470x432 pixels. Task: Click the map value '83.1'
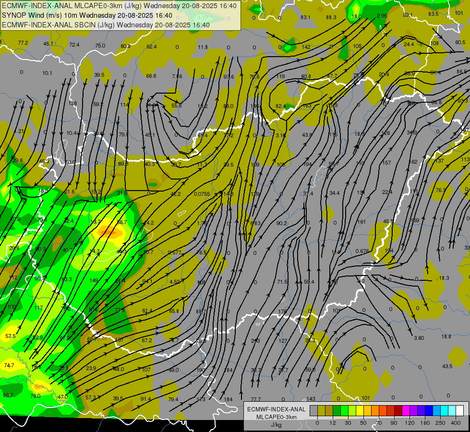[x=305, y=17]
